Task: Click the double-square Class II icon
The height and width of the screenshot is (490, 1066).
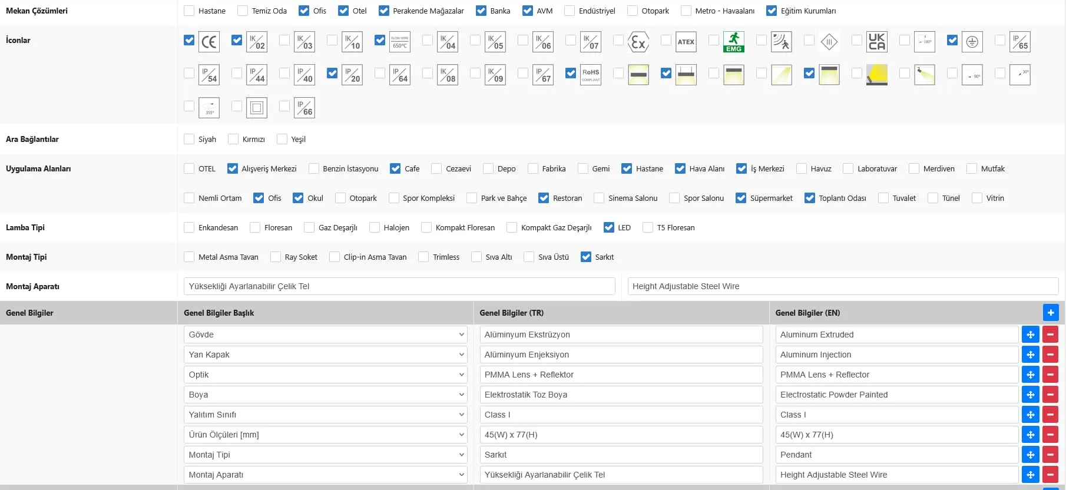Action: (x=257, y=108)
